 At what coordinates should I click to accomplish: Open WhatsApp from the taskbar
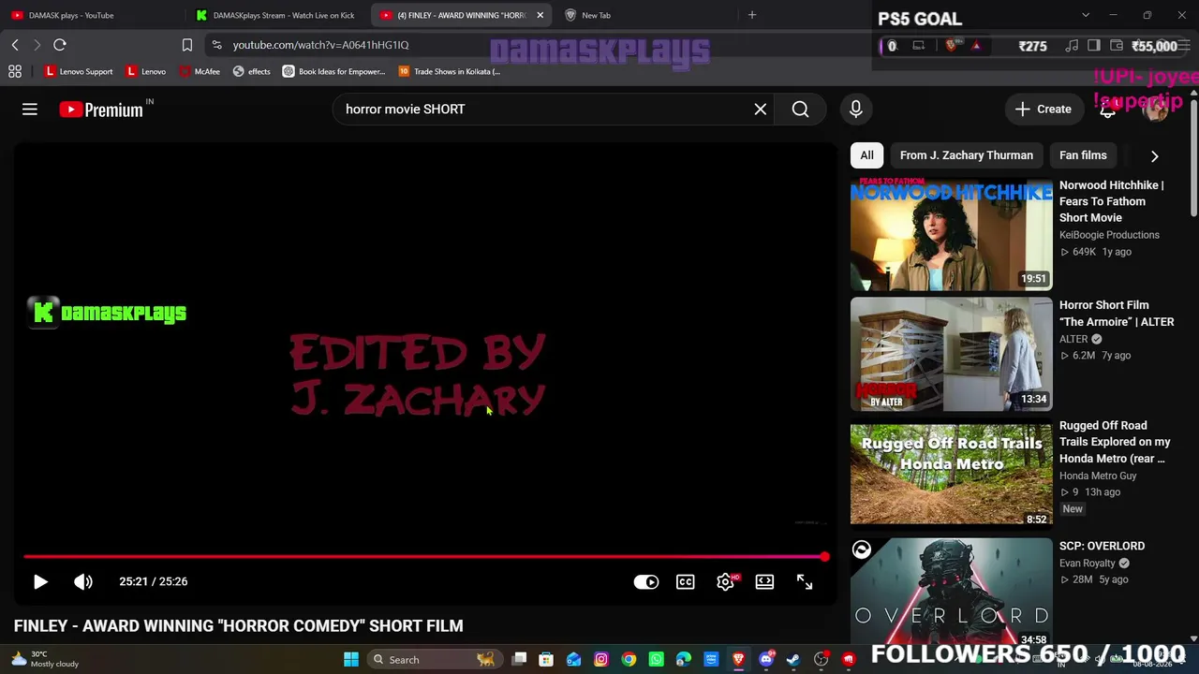tap(657, 660)
